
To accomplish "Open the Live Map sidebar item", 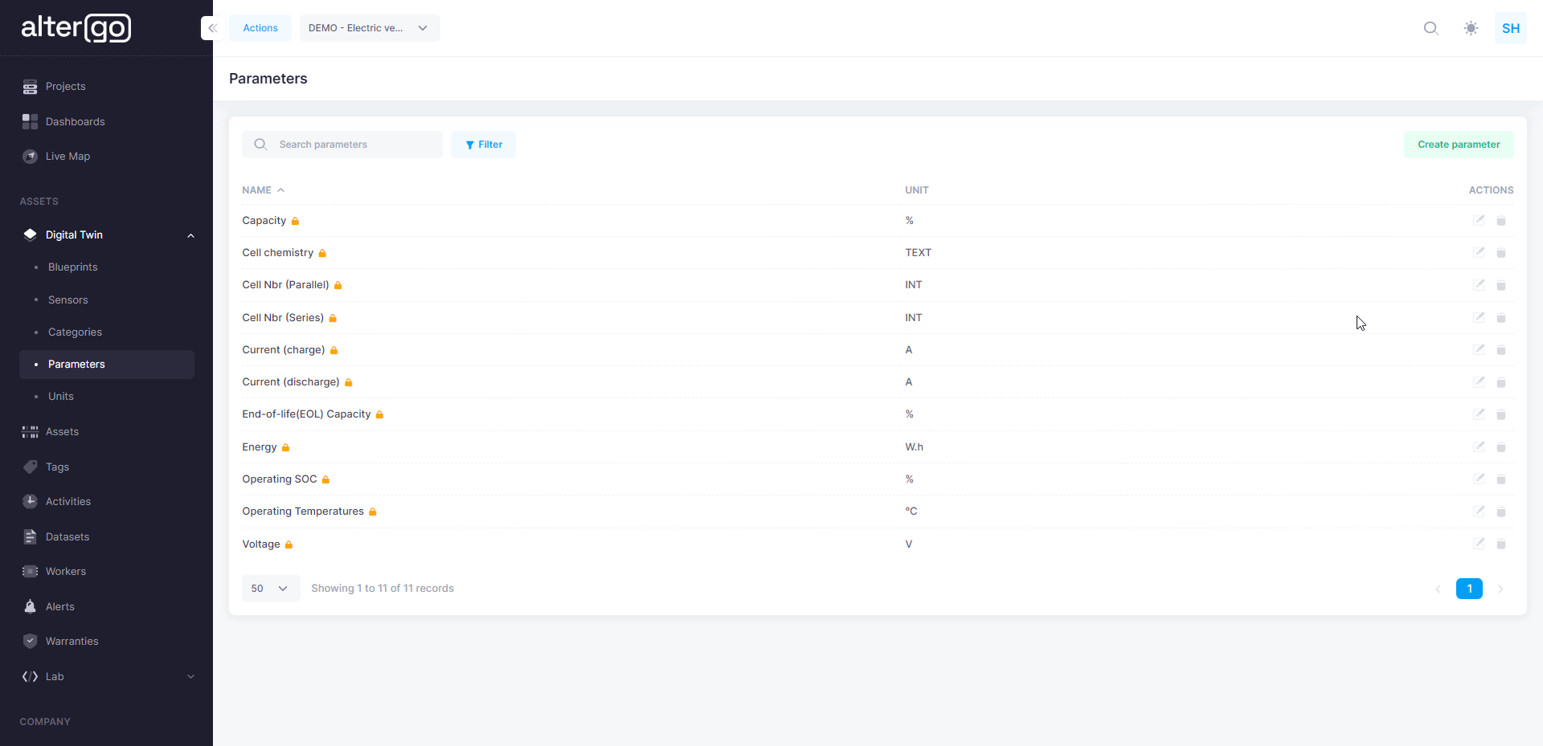I will pos(68,157).
